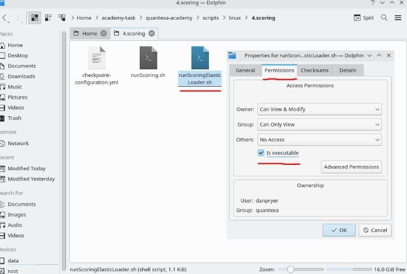Switch to Icons view mode
The width and height of the screenshot is (407, 274).
click(x=34, y=17)
